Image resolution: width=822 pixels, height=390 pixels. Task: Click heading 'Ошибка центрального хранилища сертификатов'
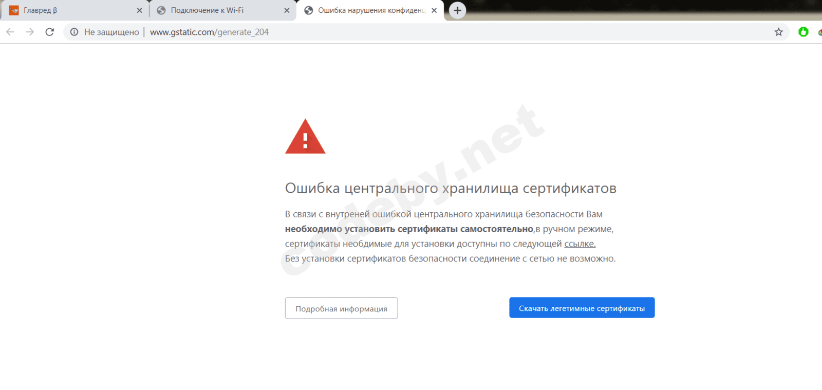tap(451, 189)
